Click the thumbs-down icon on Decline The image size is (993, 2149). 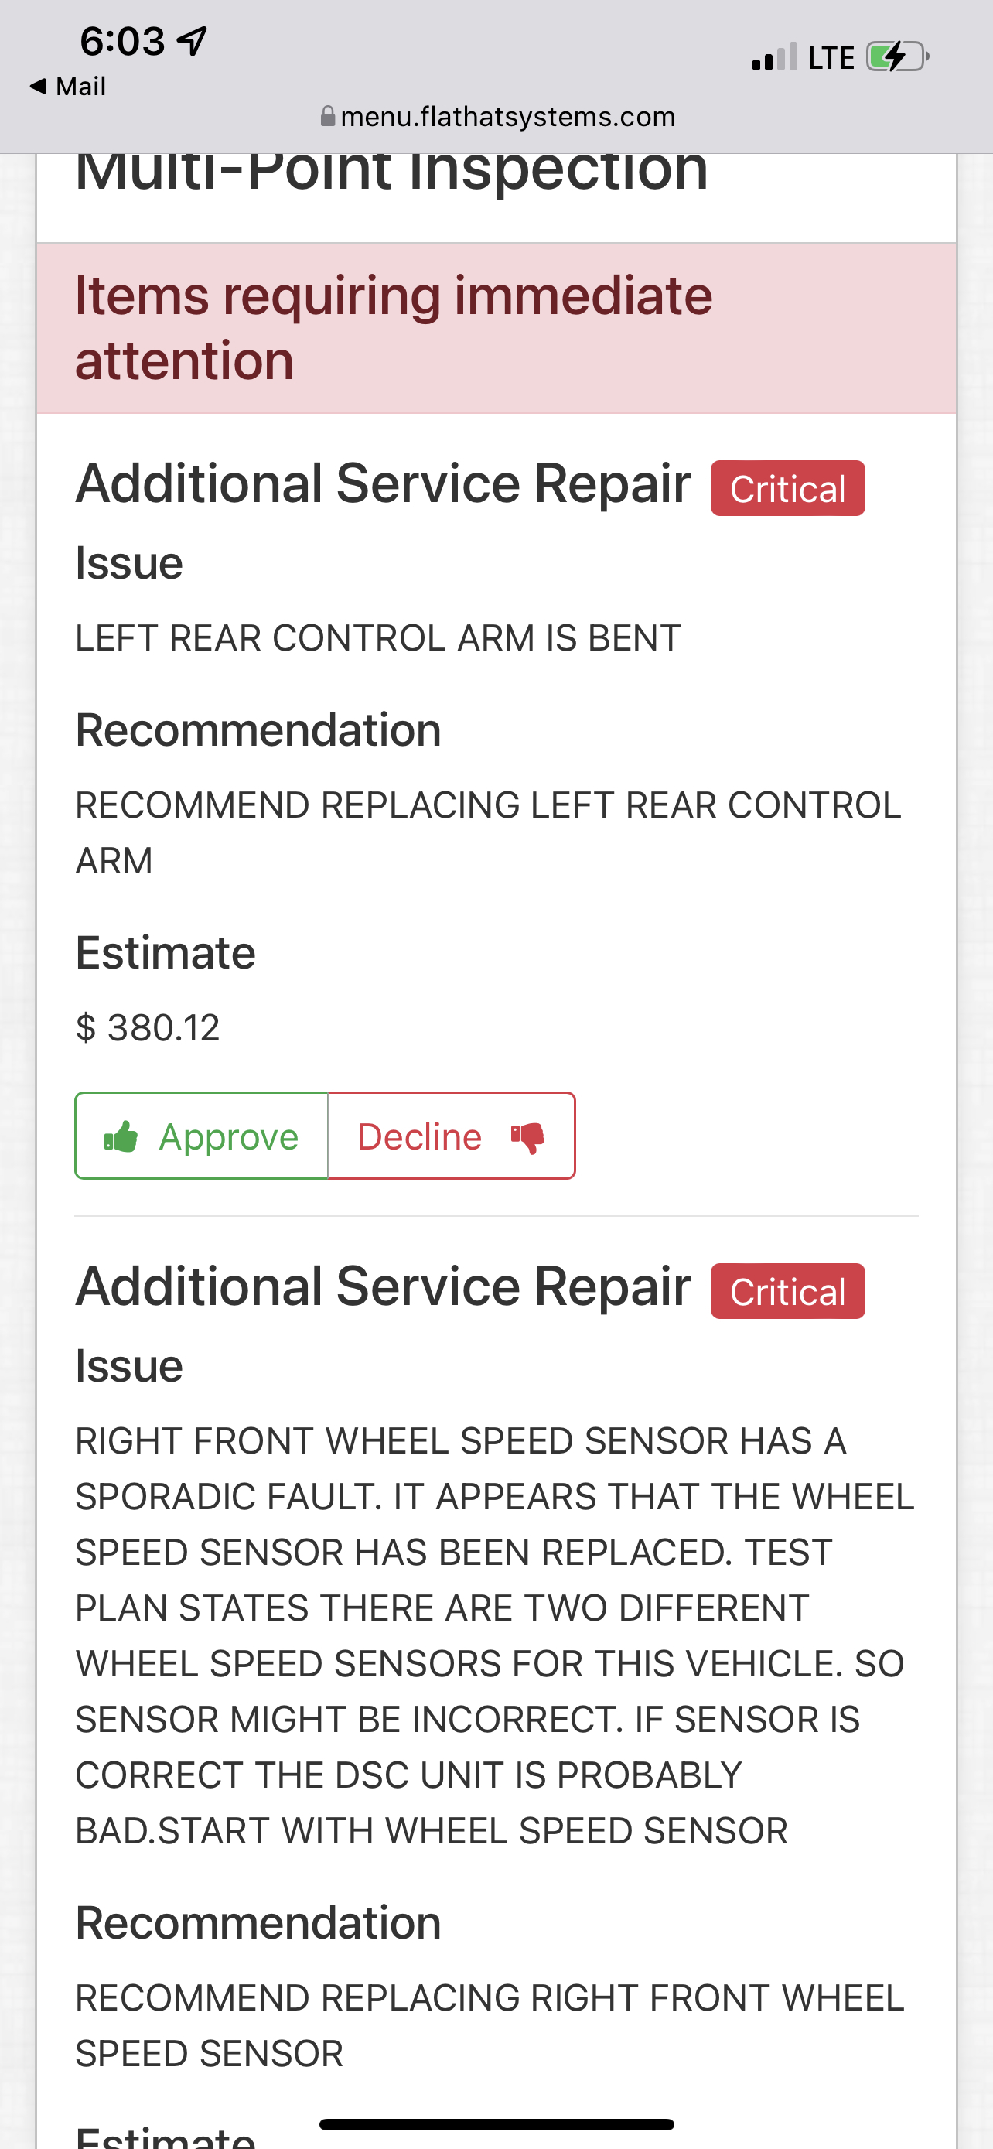click(x=527, y=1136)
